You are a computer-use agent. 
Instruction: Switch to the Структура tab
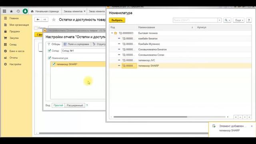click(98, 44)
